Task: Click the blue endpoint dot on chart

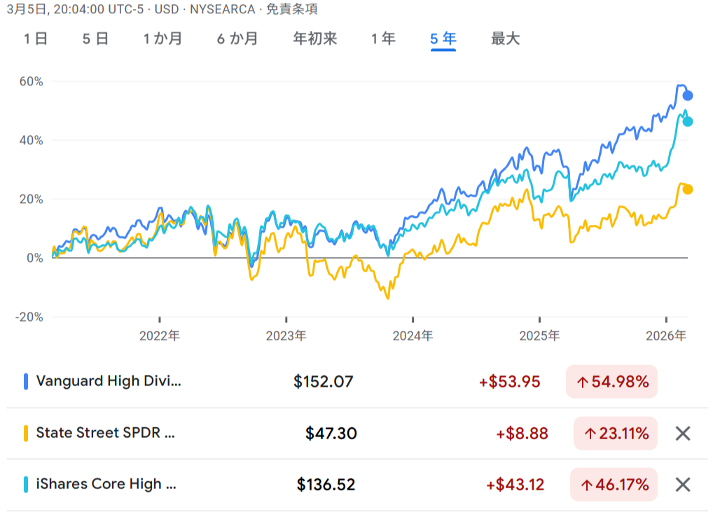Action: [688, 95]
